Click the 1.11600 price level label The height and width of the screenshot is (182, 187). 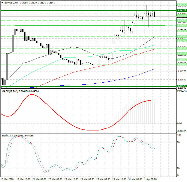point(182,64)
